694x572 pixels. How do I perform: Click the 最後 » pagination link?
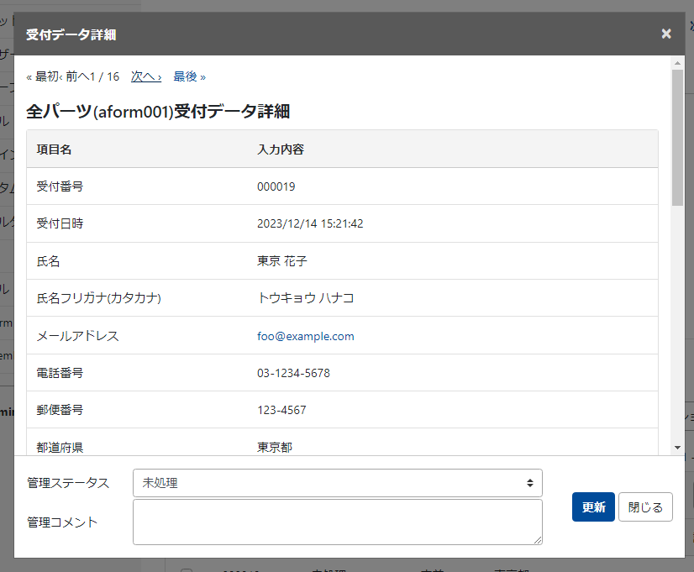187,76
